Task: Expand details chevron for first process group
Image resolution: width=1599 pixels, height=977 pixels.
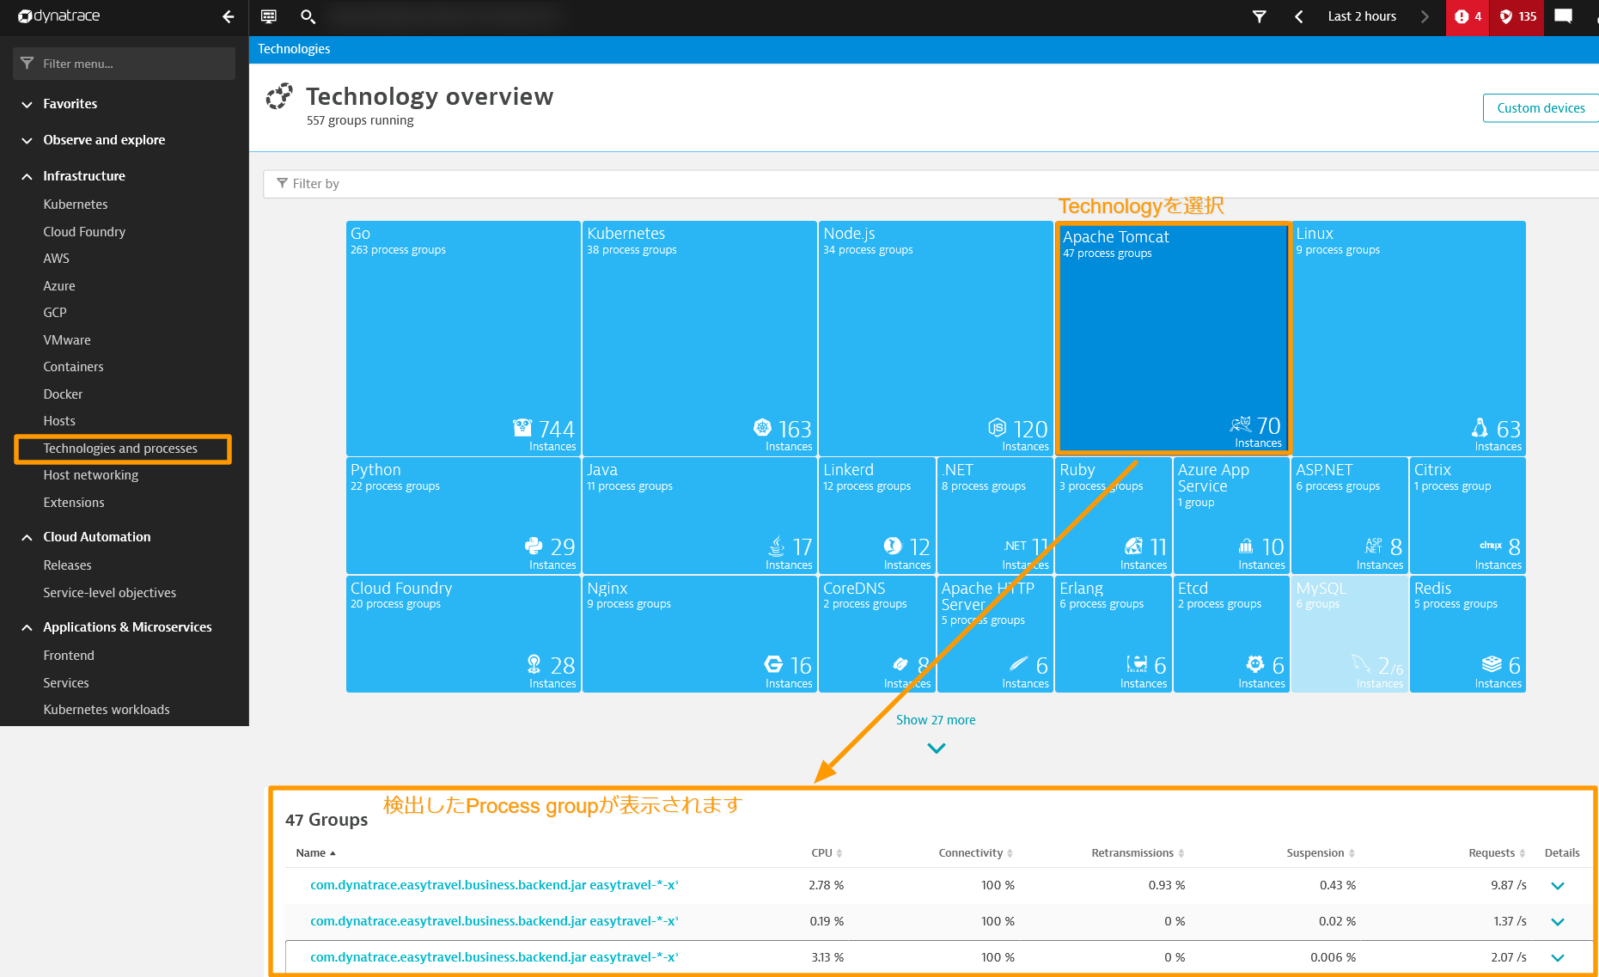Action: pyautogui.click(x=1557, y=886)
